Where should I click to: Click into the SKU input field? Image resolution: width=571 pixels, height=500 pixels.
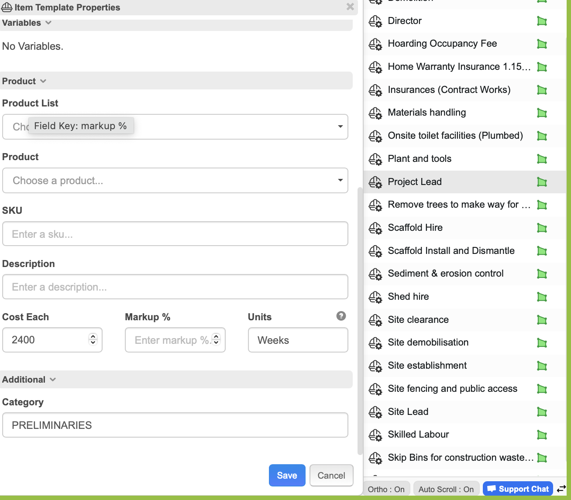pyautogui.click(x=175, y=234)
